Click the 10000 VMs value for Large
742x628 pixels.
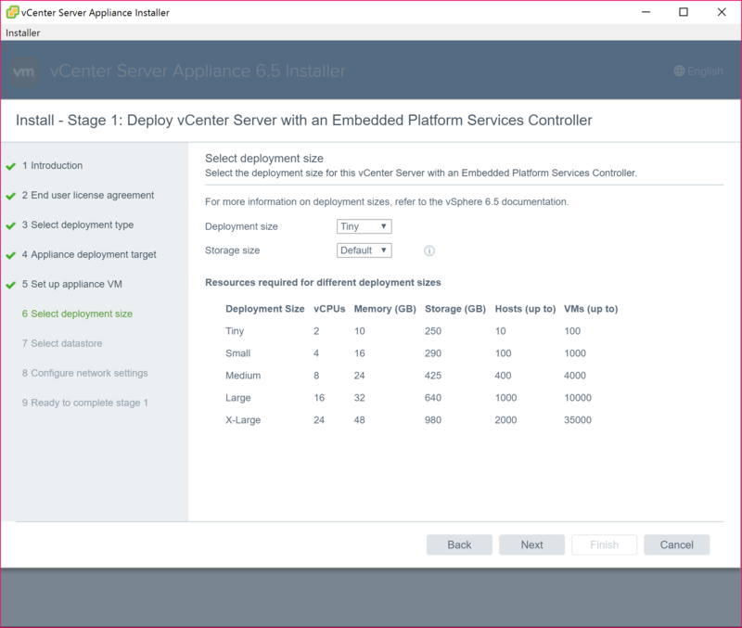[x=578, y=398]
